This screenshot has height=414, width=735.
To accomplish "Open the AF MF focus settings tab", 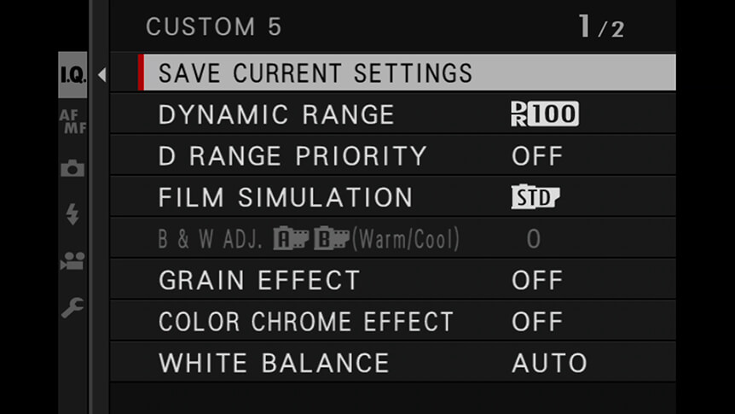I will pyautogui.click(x=72, y=121).
